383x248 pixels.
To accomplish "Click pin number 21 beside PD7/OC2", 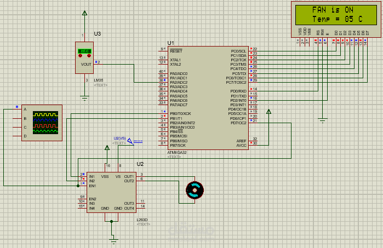I will pyautogui.click(x=255, y=121).
